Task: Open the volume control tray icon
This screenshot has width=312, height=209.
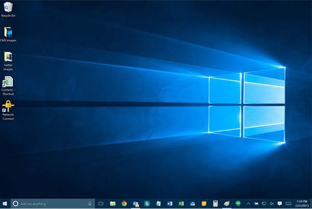Action: [x=271, y=204]
